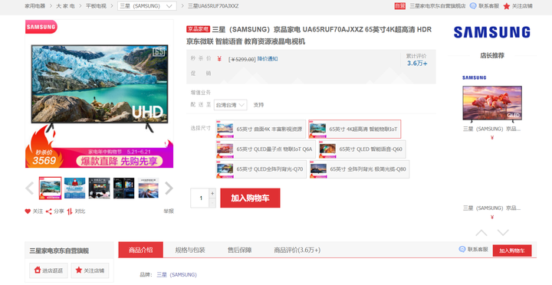Screen dimensions: 552x285
Task: Select the fourth product thumbnail
Action: 124,188
